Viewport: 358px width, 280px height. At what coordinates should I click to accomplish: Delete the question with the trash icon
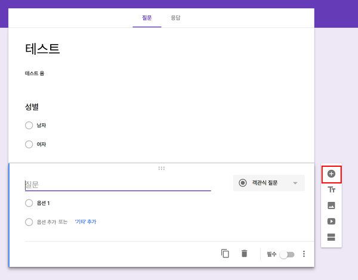tap(244, 254)
